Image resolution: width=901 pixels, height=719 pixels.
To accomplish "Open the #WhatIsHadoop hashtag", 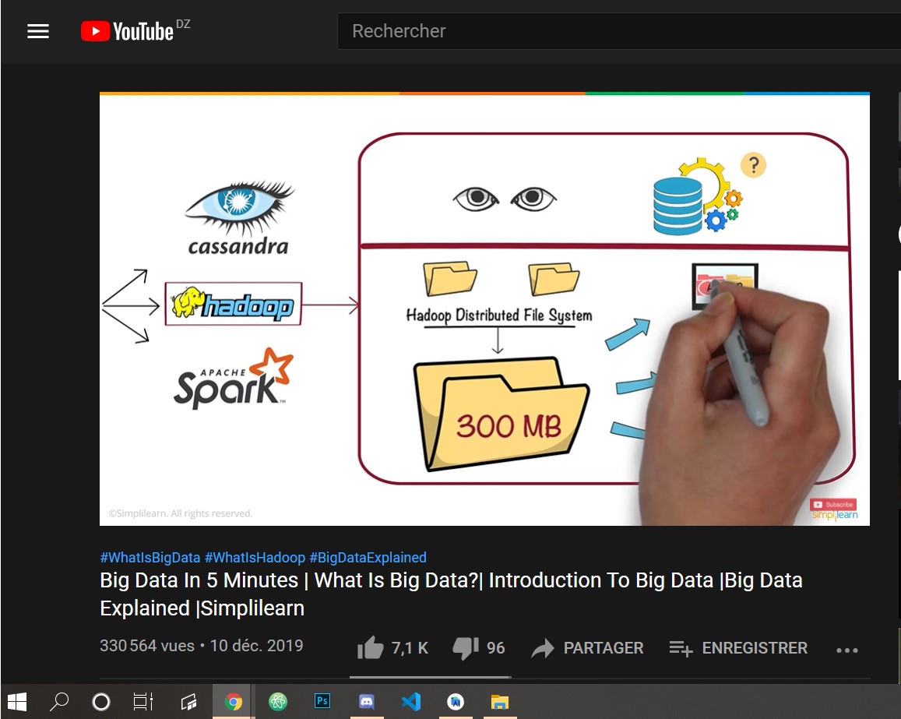I will [x=255, y=558].
